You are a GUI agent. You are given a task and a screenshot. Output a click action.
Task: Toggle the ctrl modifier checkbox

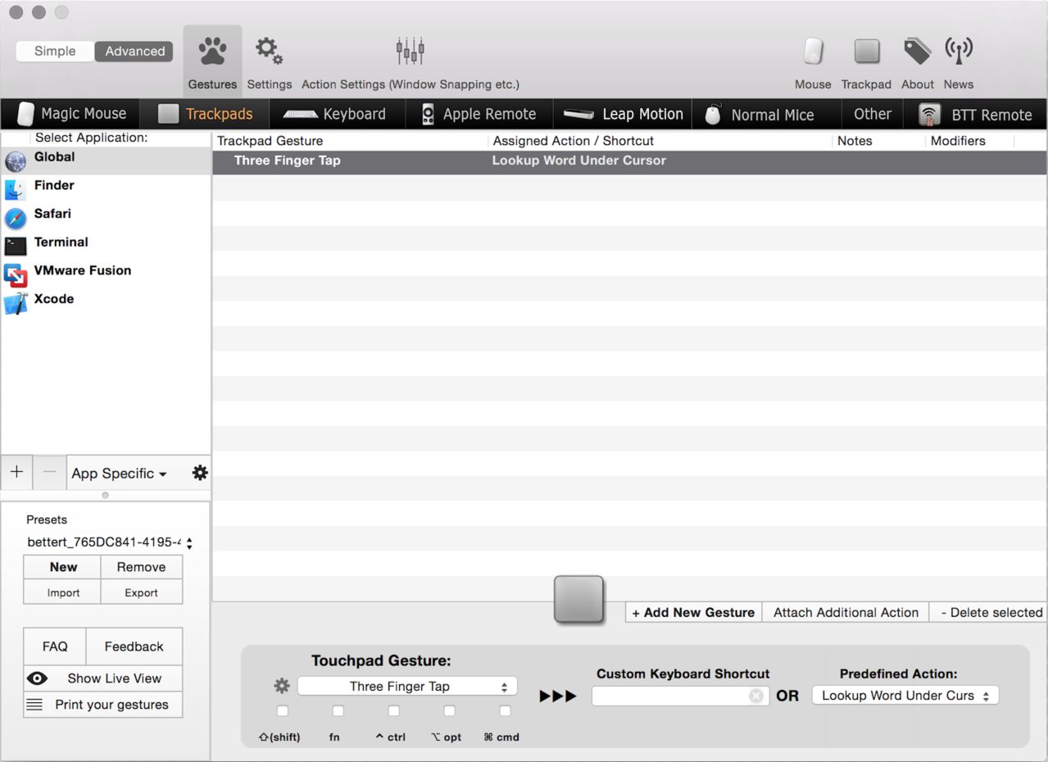[393, 710]
